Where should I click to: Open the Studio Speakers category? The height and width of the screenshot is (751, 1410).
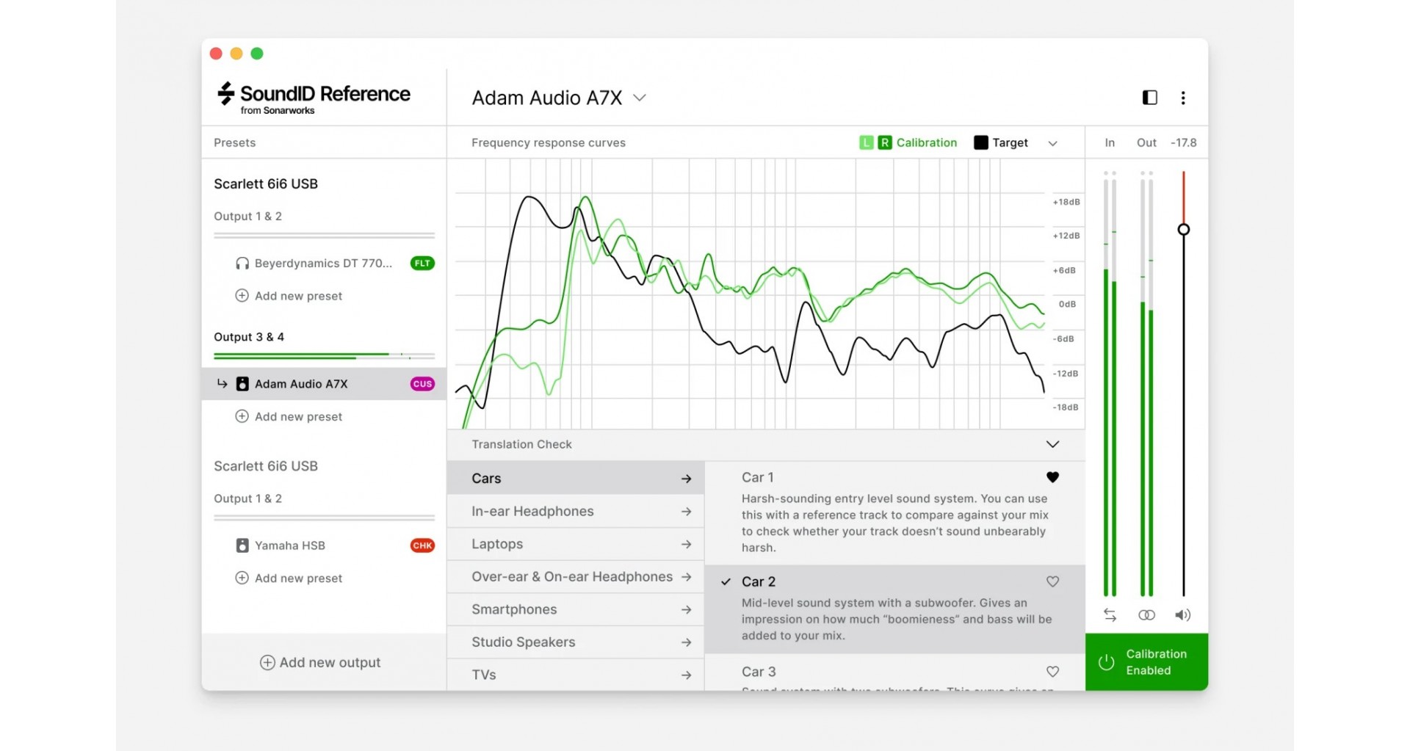(x=576, y=642)
